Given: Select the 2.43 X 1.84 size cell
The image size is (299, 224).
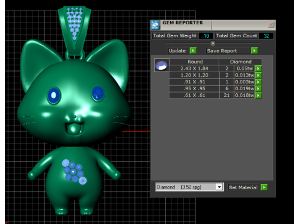Looking at the screenshot, I should pyautogui.click(x=194, y=68).
